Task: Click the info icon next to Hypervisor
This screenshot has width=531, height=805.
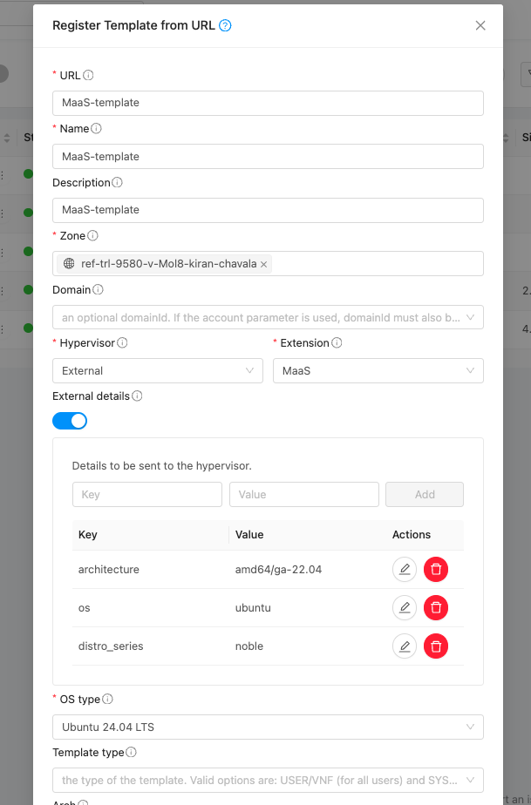Action: pyautogui.click(x=122, y=343)
